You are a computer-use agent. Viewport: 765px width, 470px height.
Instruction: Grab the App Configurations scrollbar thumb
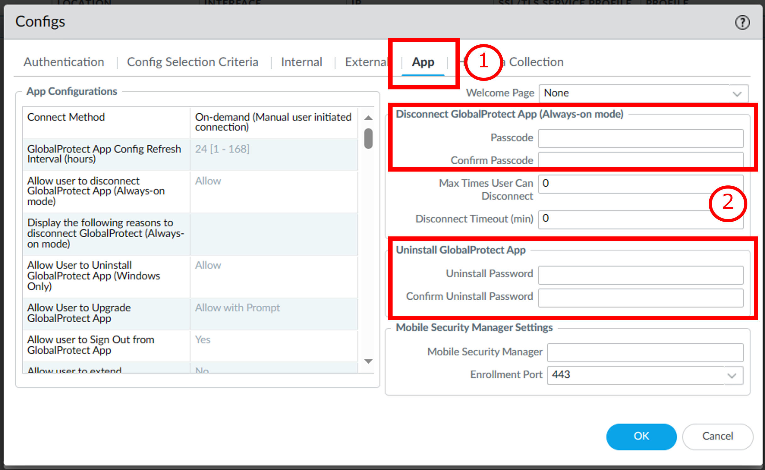(368, 139)
